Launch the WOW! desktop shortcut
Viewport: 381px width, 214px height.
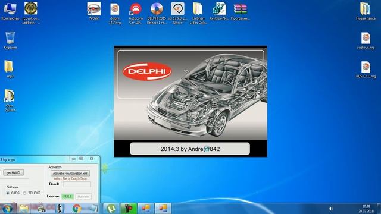click(94, 11)
